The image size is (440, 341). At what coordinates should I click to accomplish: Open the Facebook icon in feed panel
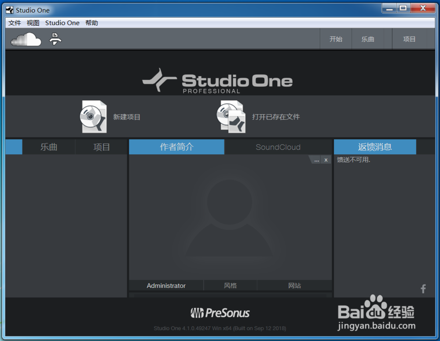click(x=423, y=289)
